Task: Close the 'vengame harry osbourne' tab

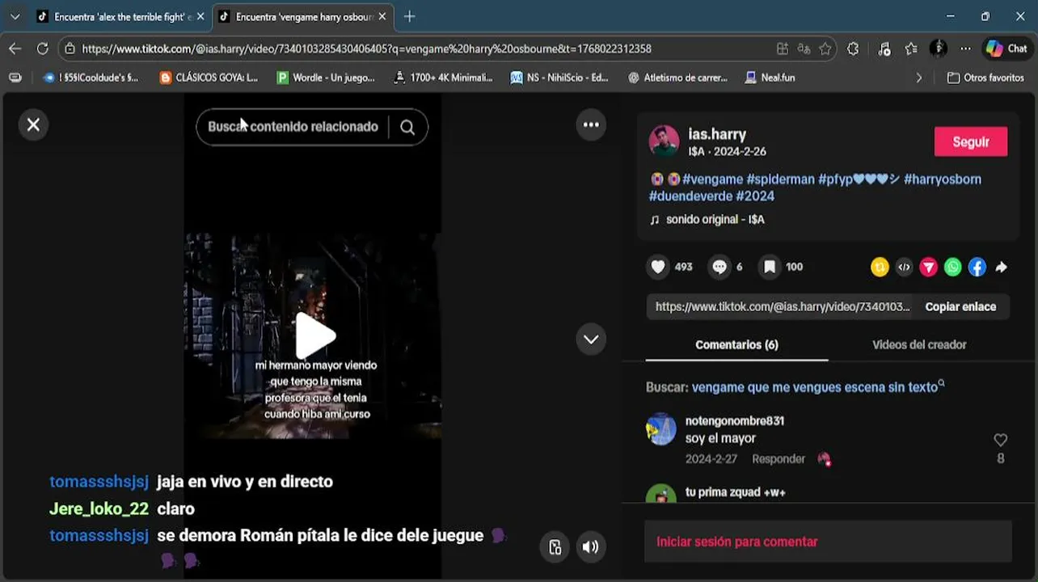Action: [x=382, y=16]
